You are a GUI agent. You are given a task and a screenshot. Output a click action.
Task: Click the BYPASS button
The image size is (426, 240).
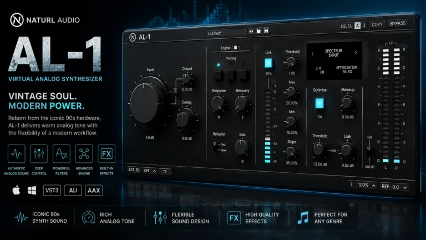click(398, 23)
